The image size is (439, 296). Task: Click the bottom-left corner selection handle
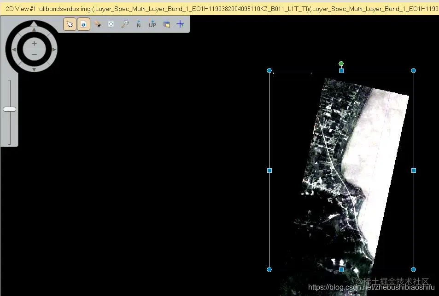pos(269,269)
